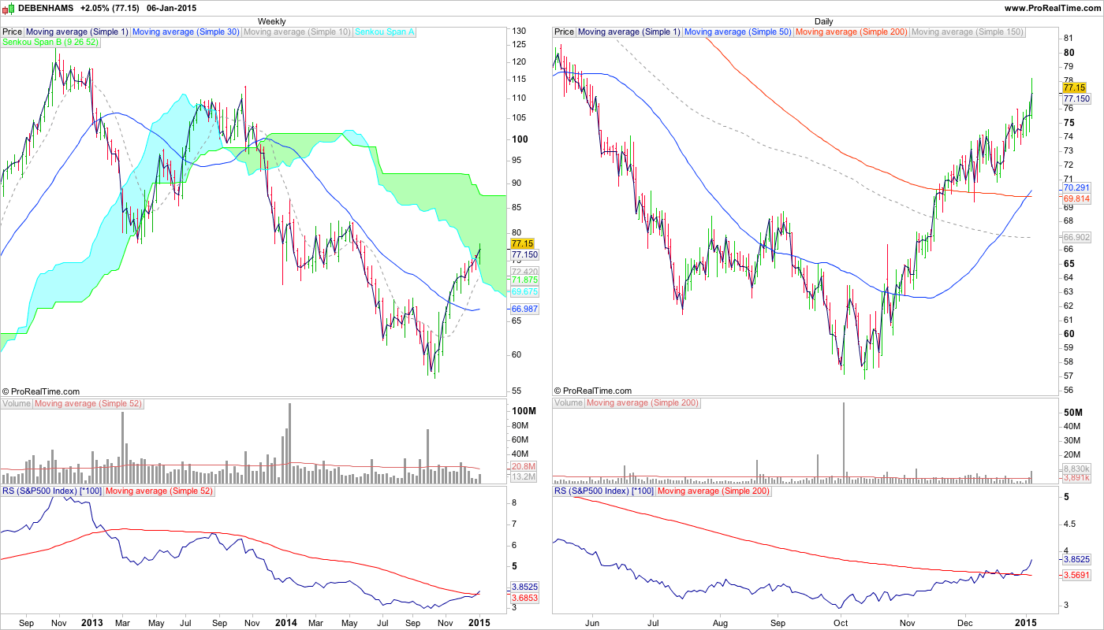The width and height of the screenshot is (1104, 630).
Task: Select the Weekly chart title
Action: pyautogui.click(x=272, y=21)
